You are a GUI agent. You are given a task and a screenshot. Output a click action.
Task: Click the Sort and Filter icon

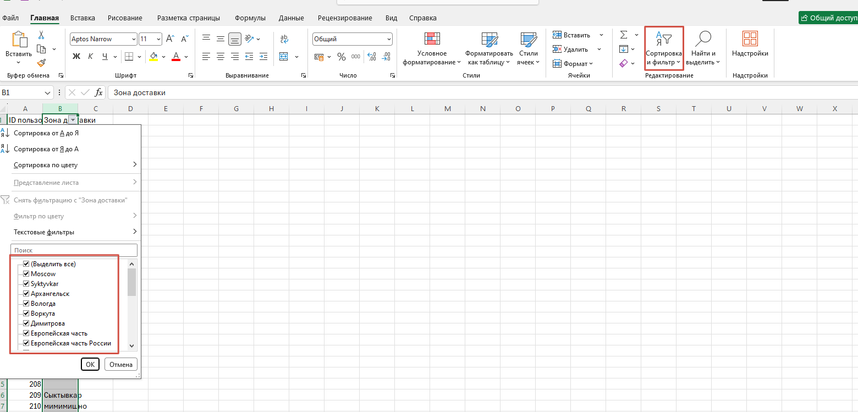(663, 39)
